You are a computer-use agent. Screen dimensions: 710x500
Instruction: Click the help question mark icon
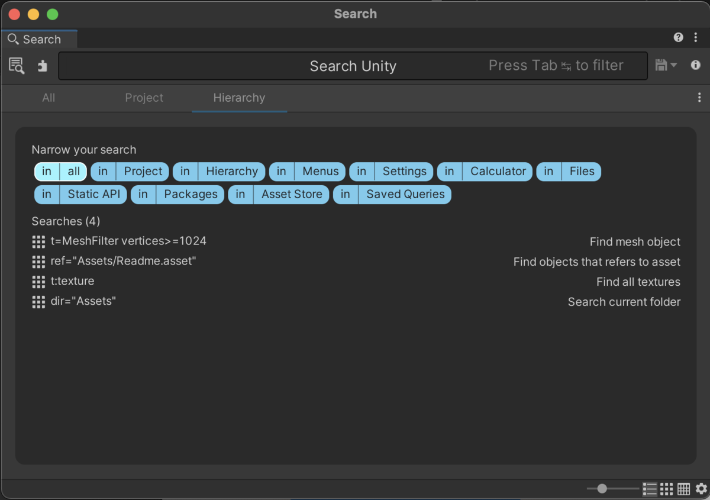[x=679, y=38]
